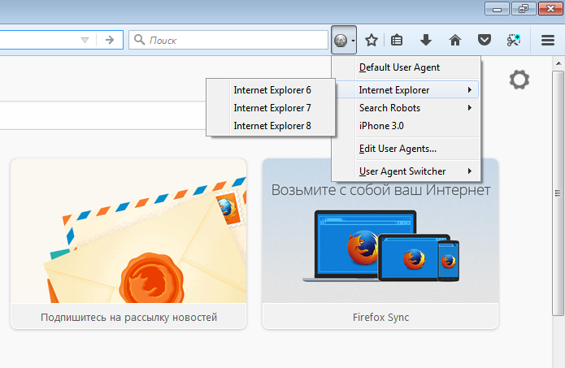Open Edit User Agents dialog
The height and width of the screenshot is (368, 565).
pos(398,149)
